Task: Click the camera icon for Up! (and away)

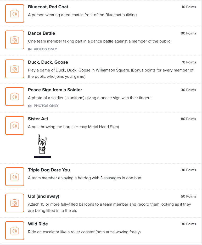Action: (x=14, y=202)
